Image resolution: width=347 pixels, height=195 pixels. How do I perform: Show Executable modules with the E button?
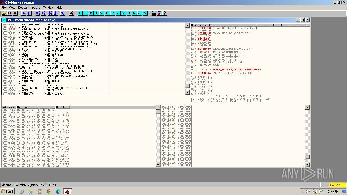86,13
